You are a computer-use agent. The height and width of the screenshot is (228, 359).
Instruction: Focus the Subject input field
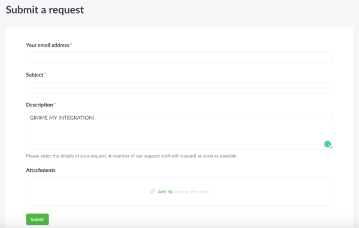pyautogui.click(x=179, y=88)
